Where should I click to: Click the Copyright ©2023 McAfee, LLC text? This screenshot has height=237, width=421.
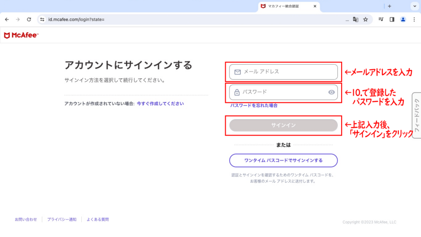[369, 222]
